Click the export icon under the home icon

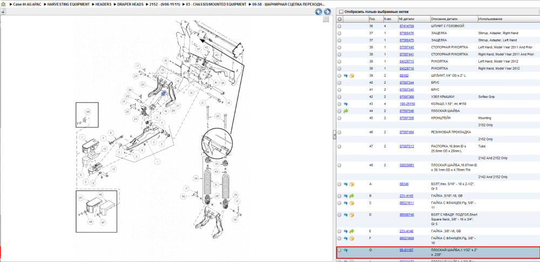[3, 11]
